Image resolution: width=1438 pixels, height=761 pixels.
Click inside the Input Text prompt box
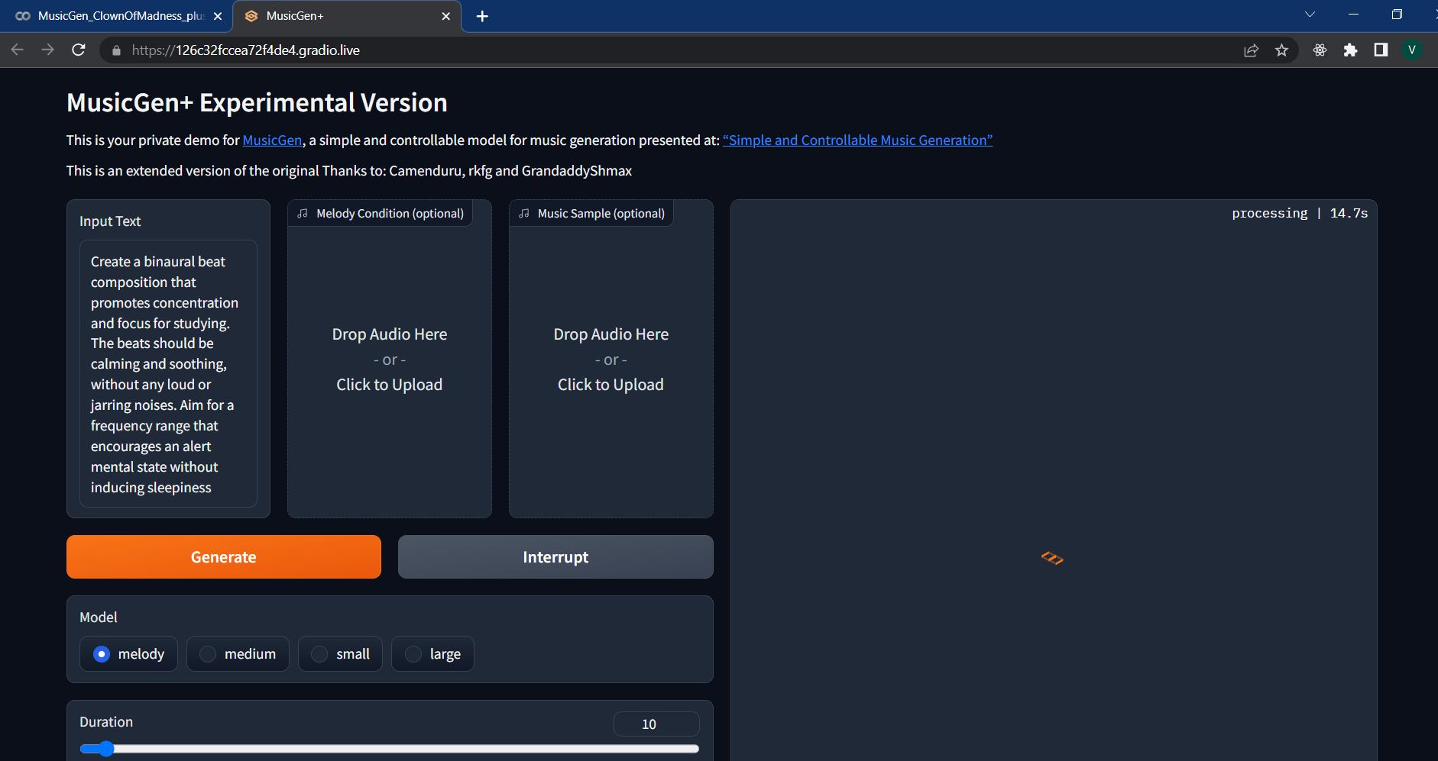click(168, 374)
